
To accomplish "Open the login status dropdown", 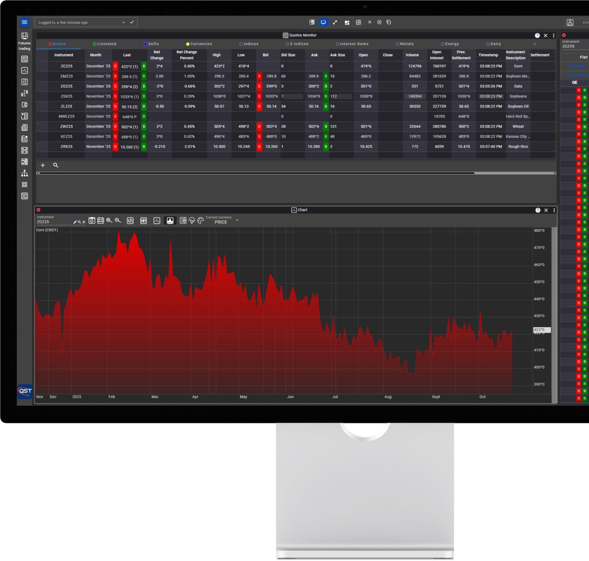I will click(x=124, y=23).
